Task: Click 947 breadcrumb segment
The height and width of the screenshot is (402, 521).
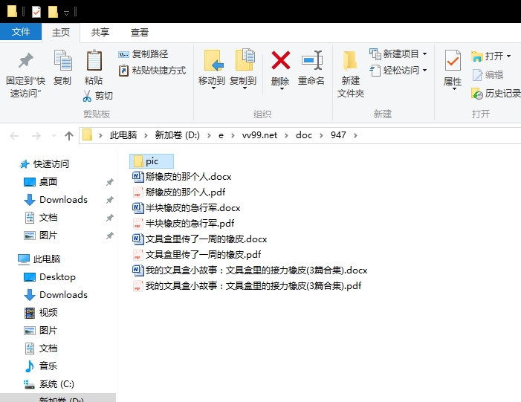Action: point(338,135)
